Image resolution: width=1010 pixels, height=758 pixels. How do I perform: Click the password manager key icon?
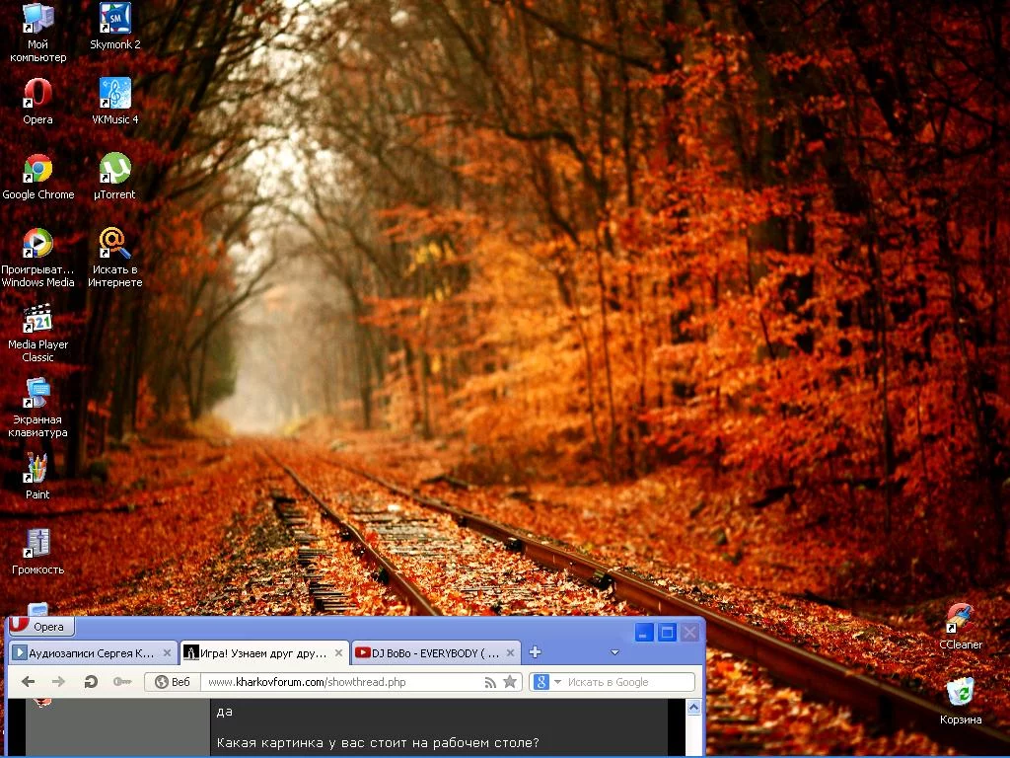tap(122, 681)
